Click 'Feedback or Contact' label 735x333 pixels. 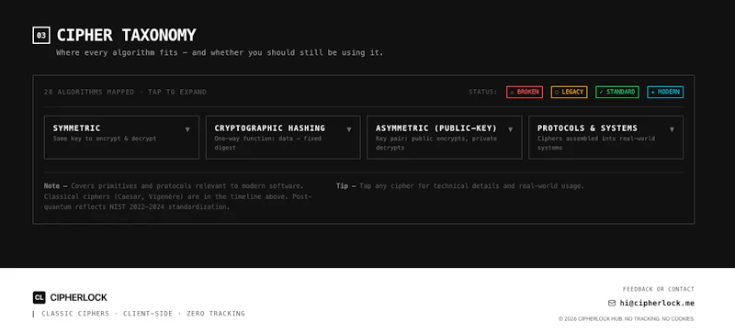pyautogui.click(x=658, y=289)
